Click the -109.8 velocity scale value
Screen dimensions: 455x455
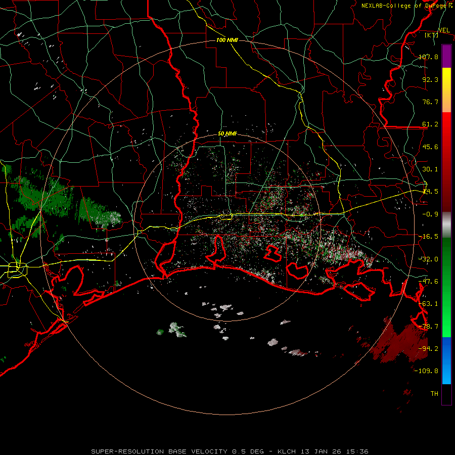coord(427,371)
